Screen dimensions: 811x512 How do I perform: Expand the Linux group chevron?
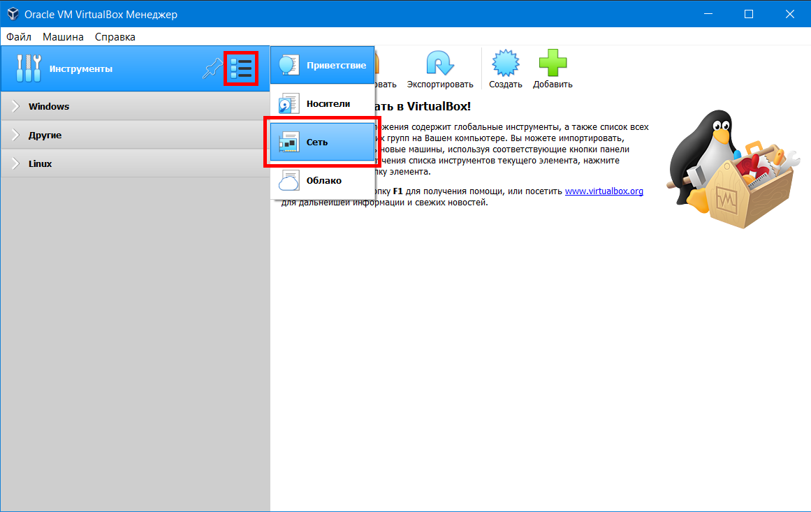(15, 163)
